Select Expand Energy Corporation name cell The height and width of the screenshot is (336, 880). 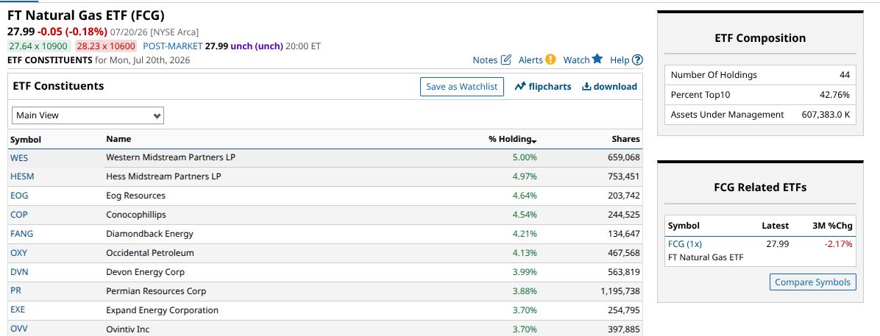pos(162,310)
